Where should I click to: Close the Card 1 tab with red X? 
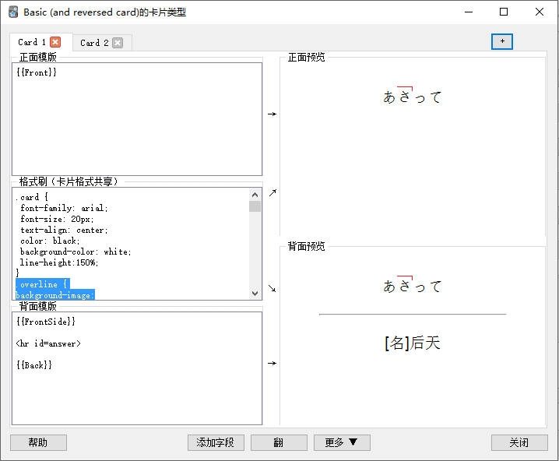(x=55, y=42)
